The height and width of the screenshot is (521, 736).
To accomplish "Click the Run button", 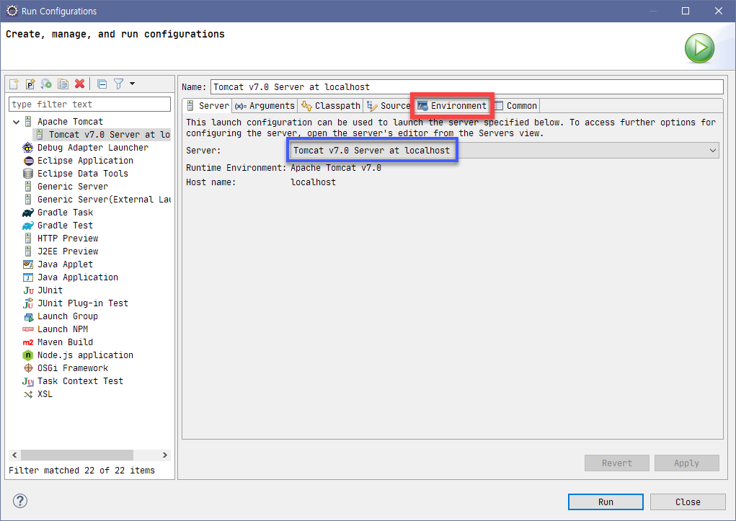I will pyautogui.click(x=606, y=502).
